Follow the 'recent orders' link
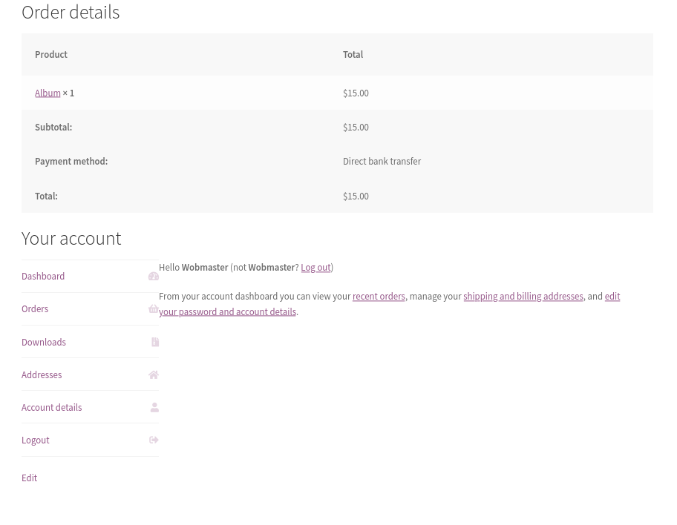Viewport: 677px width, 525px height. 378,296
